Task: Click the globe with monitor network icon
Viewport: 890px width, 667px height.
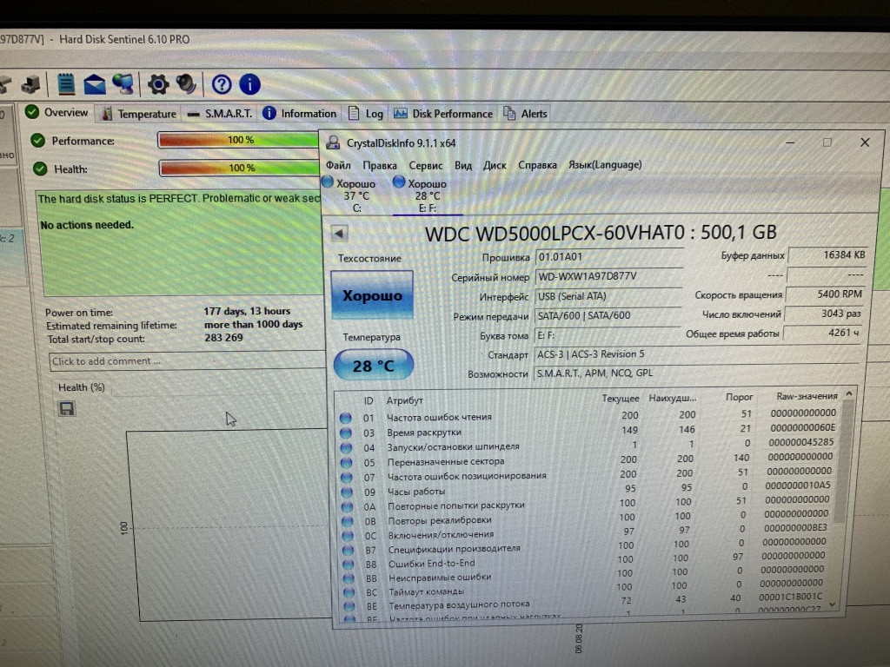Action: point(123,84)
